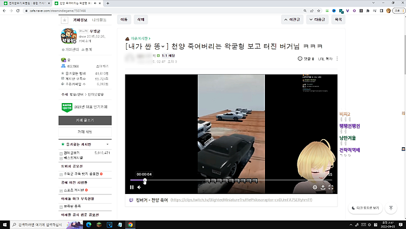Viewport: 406px width, 229px height.
Task: Click the scroll-to-top arrow button
Action: point(391,208)
